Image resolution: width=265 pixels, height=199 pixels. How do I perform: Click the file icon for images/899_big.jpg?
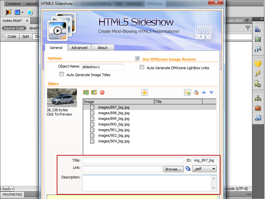click(92, 119)
